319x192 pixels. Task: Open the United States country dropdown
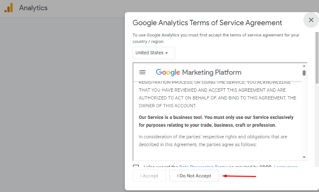(154, 53)
